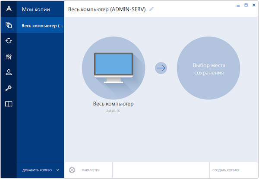Click the arrow between source and destination

click(x=161, y=68)
